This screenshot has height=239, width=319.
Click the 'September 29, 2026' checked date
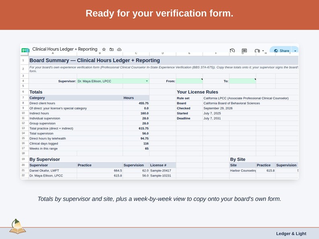(218, 108)
